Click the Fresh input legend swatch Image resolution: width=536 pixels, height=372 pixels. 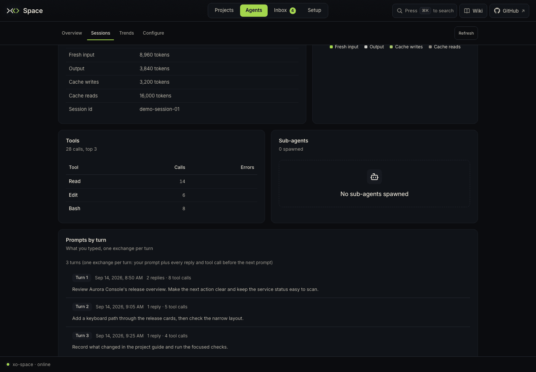tap(331, 47)
